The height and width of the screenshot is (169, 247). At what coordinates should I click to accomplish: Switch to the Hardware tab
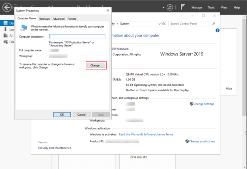pyautogui.click(x=44, y=19)
